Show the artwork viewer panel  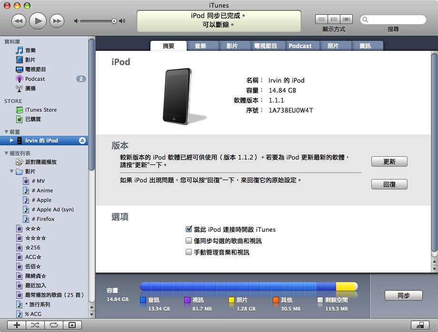coord(72,325)
